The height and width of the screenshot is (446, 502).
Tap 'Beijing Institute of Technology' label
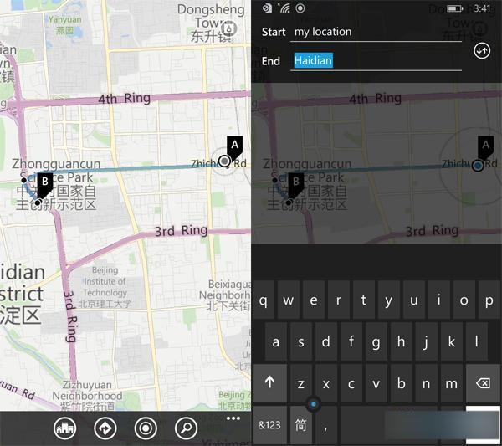[x=105, y=281]
